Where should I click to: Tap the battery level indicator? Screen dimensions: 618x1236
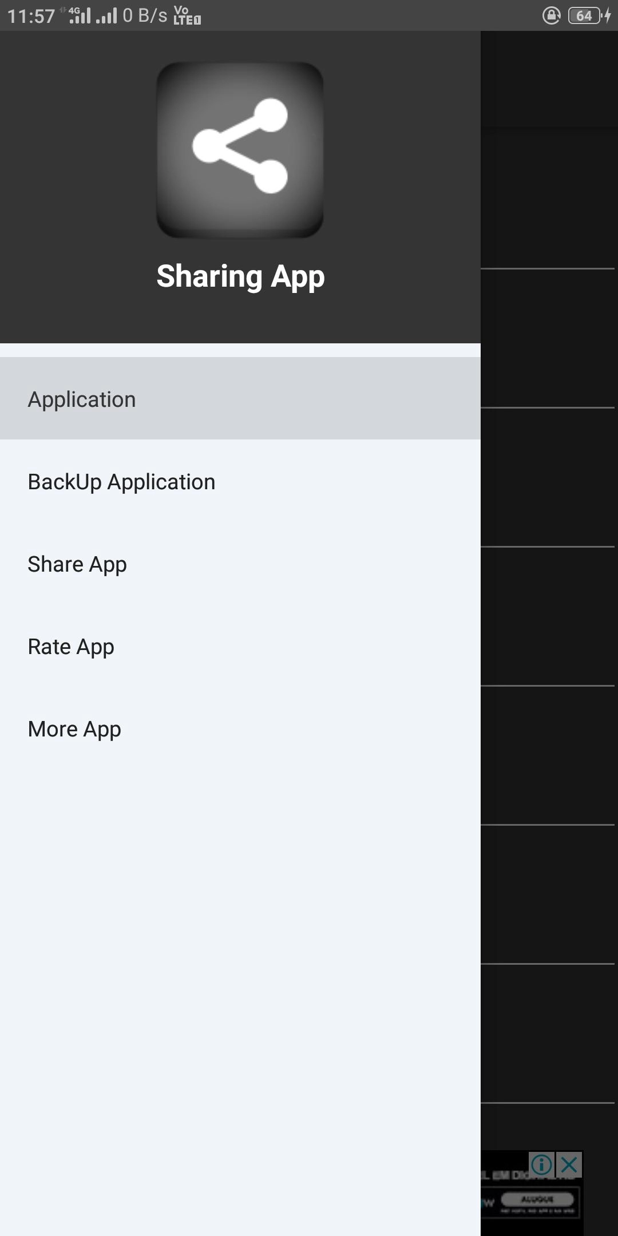pyautogui.click(x=584, y=15)
